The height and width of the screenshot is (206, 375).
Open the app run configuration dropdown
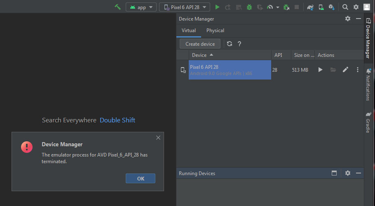tap(141, 7)
